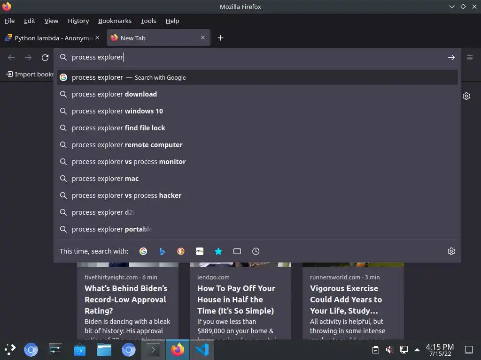Click in the address bar text field
This screenshot has width=481, height=360.
click(257, 57)
